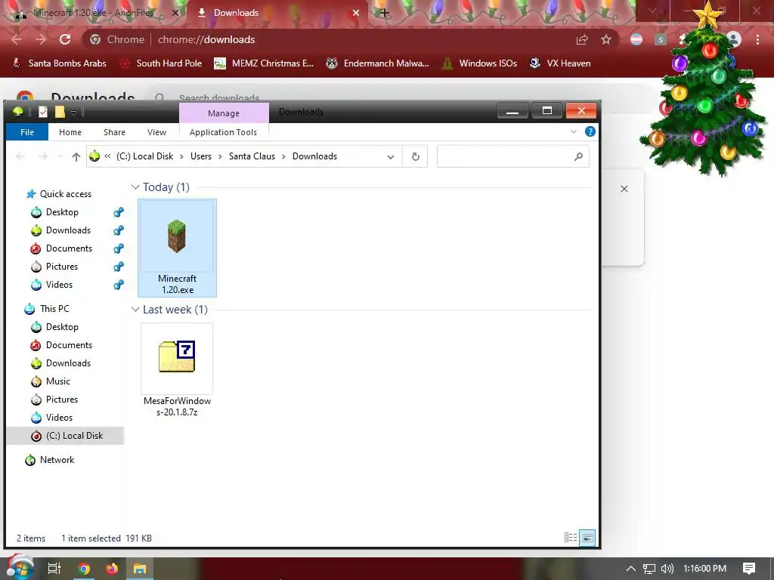Click Explorer forward navigation arrow
This screenshot has height=580, width=774.
(43, 157)
